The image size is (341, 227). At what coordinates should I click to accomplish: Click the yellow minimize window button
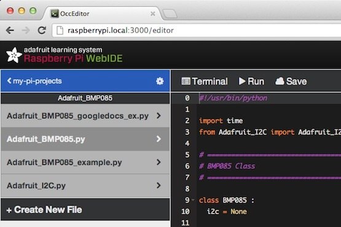[x=22, y=10]
